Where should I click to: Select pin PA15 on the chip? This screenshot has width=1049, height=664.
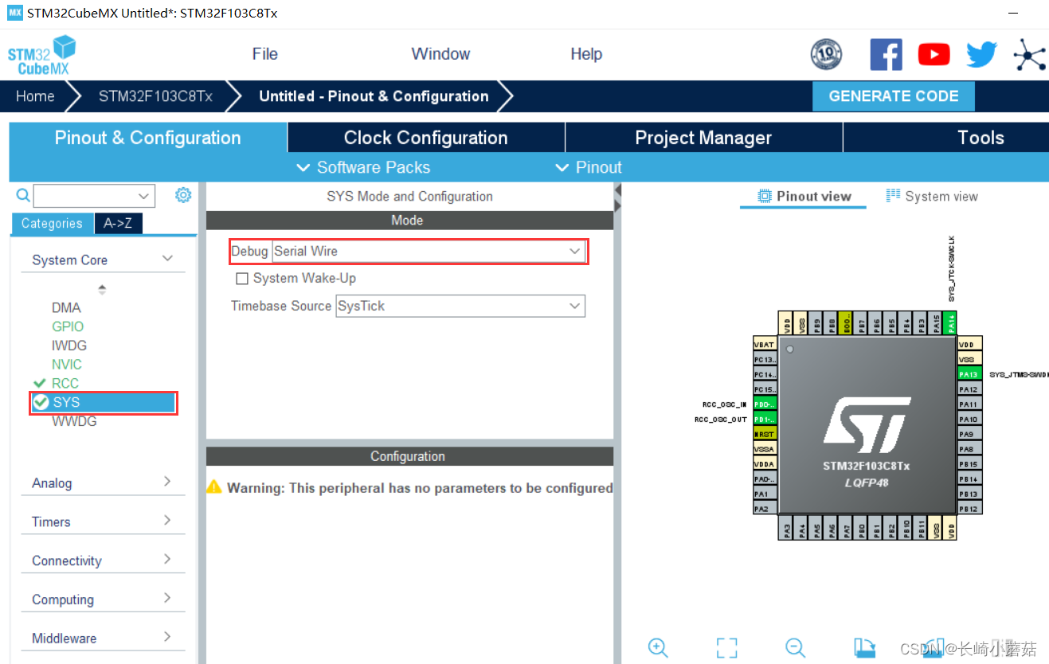935,322
